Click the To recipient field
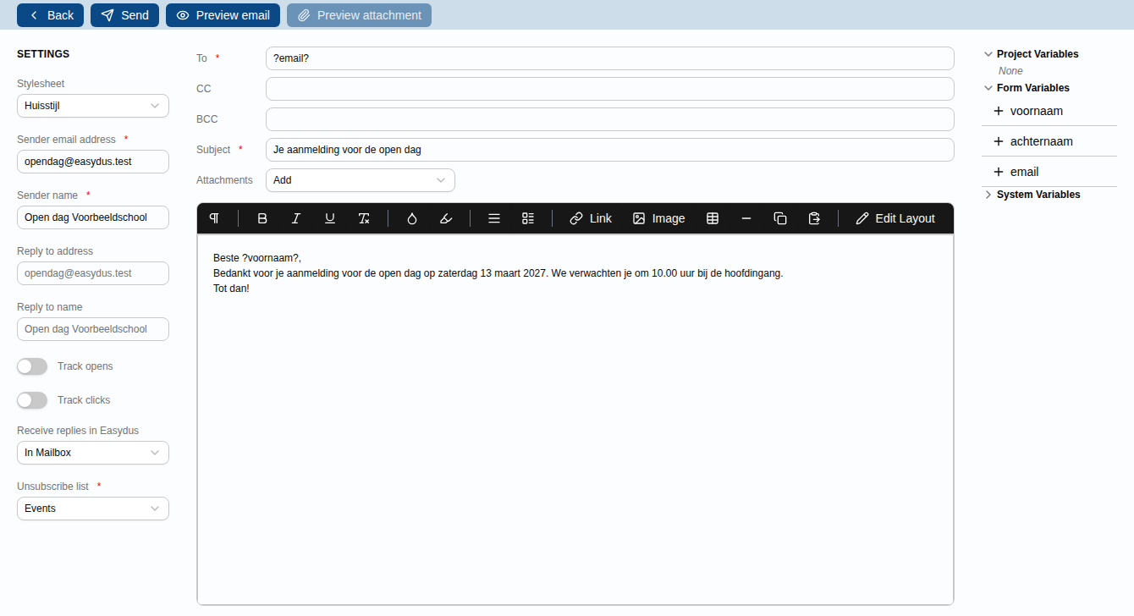The height and width of the screenshot is (616, 1134). [x=610, y=58]
